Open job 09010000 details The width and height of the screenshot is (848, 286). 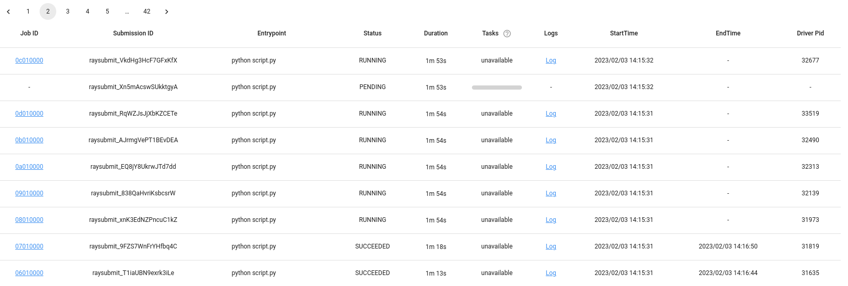(29, 193)
